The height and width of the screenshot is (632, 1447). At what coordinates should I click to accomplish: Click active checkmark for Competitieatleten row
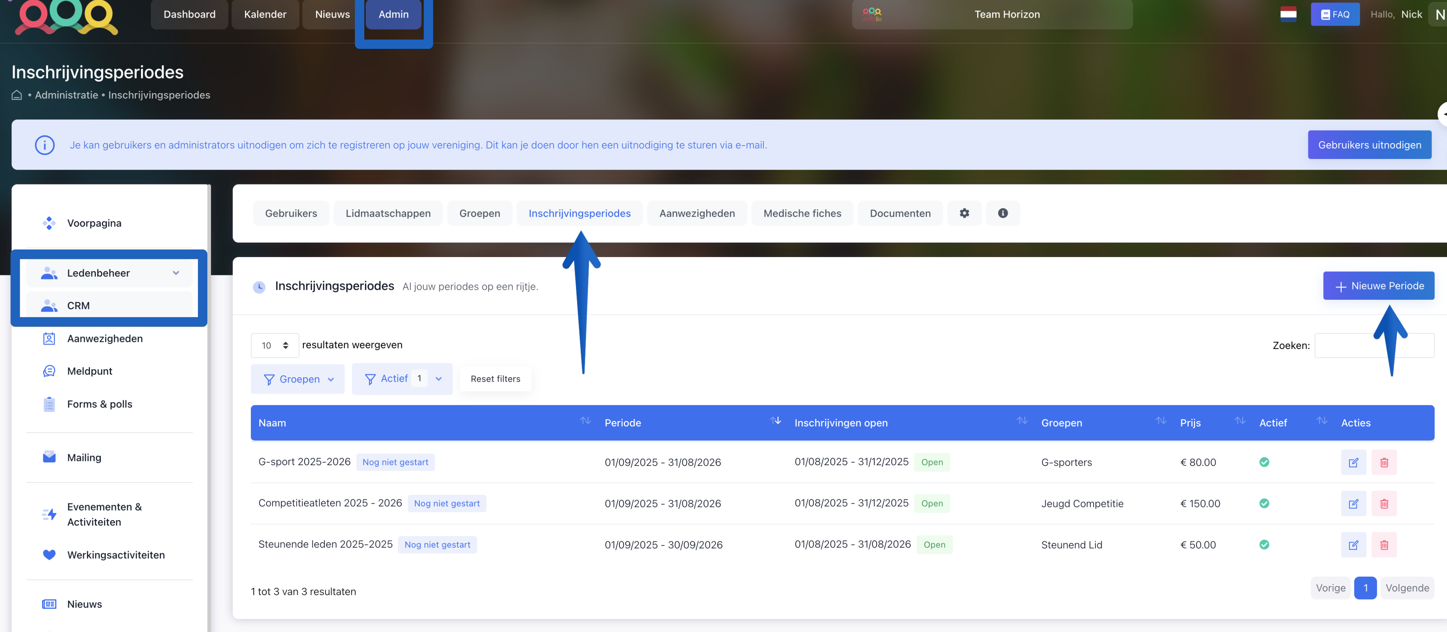coord(1264,504)
